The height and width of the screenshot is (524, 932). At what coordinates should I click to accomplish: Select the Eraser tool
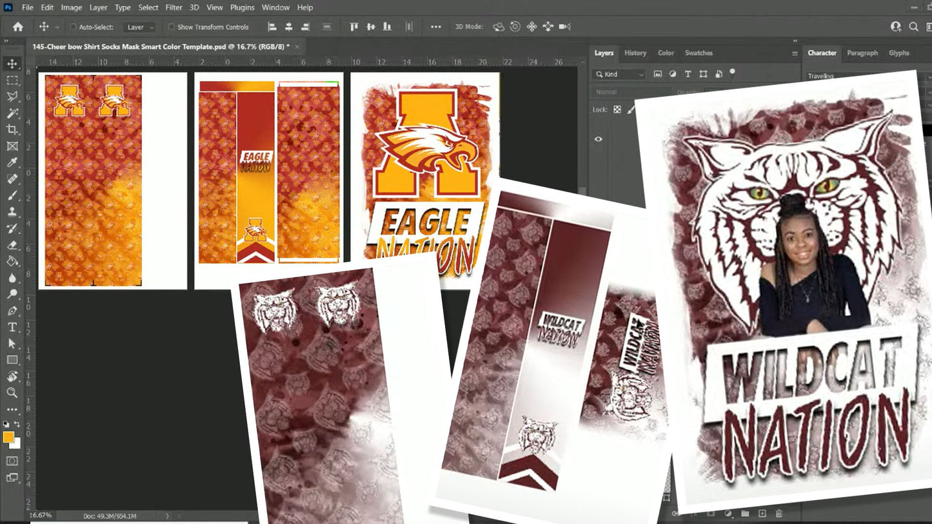pyautogui.click(x=12, y=245)
